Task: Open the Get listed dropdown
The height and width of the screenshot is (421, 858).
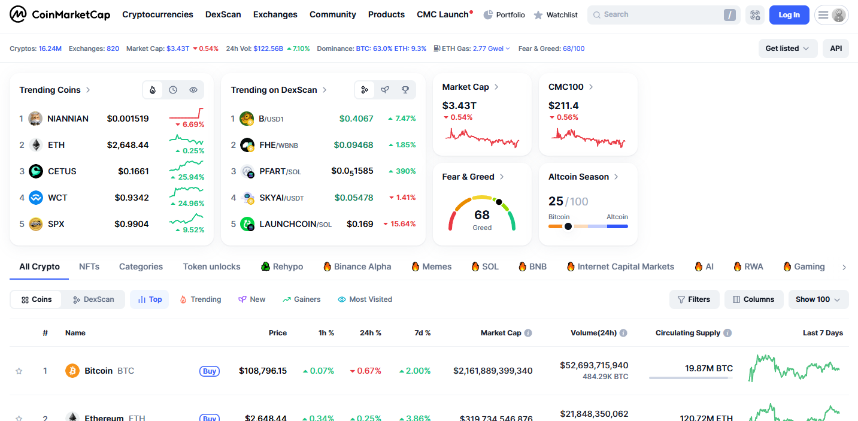Action: (x=788, y=49)
